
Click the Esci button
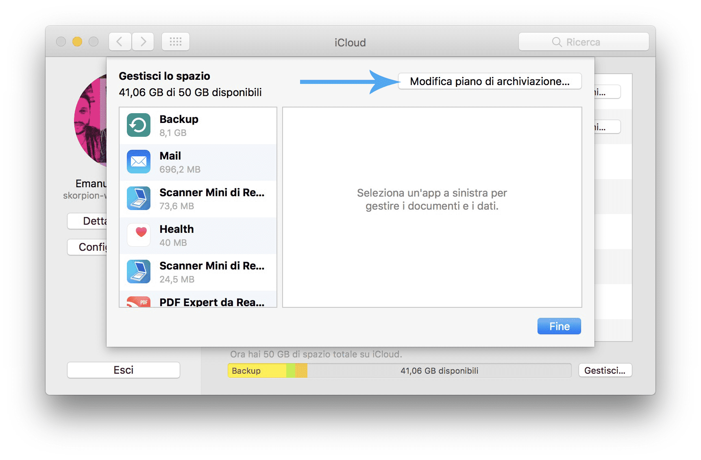coord(124,370)
